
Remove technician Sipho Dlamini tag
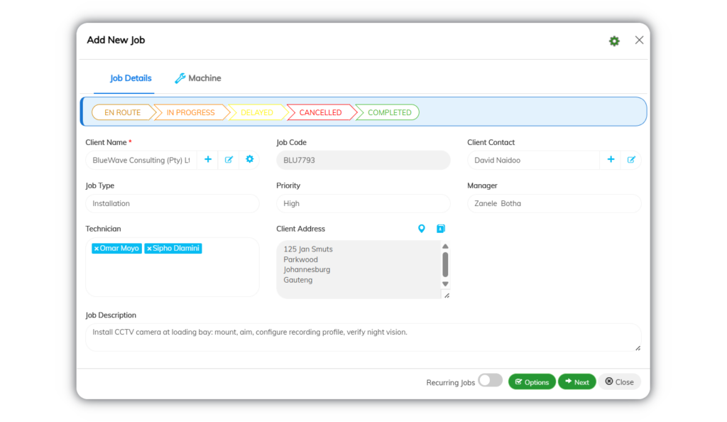(x=149, y=249)
